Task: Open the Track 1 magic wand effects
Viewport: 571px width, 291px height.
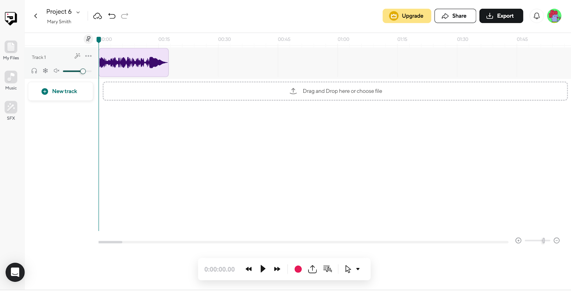Action: click(77, 56)
